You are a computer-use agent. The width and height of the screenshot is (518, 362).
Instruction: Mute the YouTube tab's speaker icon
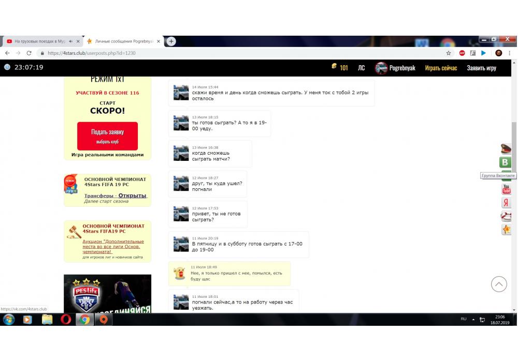pos(70,41)
